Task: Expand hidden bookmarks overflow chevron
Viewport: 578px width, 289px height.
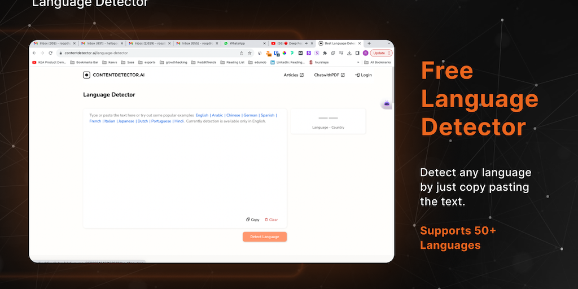Action: tap(358, 62)
